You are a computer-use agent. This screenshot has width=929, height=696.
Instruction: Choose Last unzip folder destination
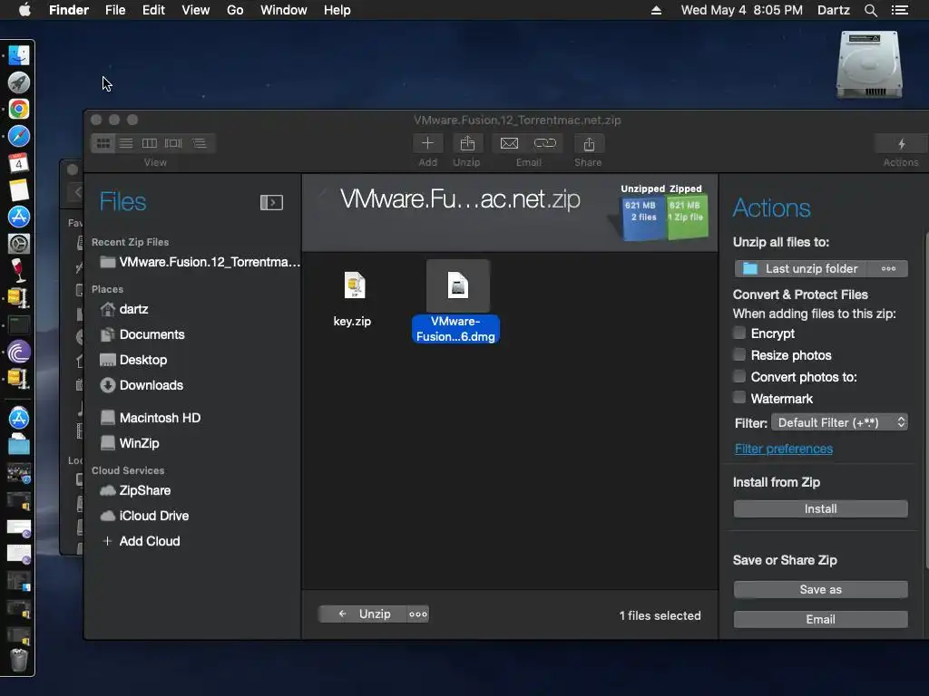[800, 268]
